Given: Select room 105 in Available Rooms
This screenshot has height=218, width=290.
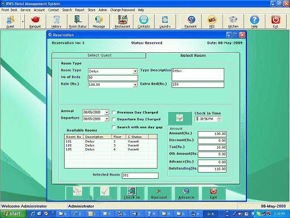Looking at the screenshot, I should (x=110, y=149).
